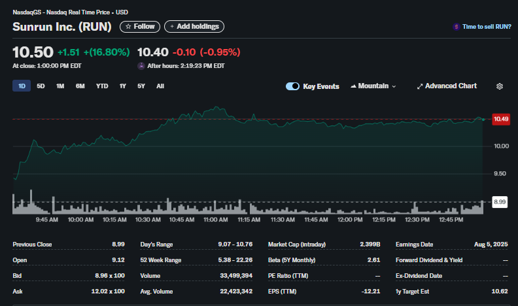Click the after hours moon icon
The image size is (518, 306).
click(141, 66)
